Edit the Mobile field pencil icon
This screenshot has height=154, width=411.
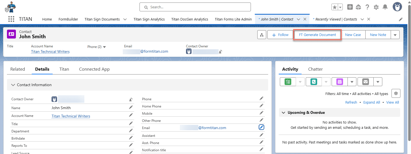coord(261,113)
